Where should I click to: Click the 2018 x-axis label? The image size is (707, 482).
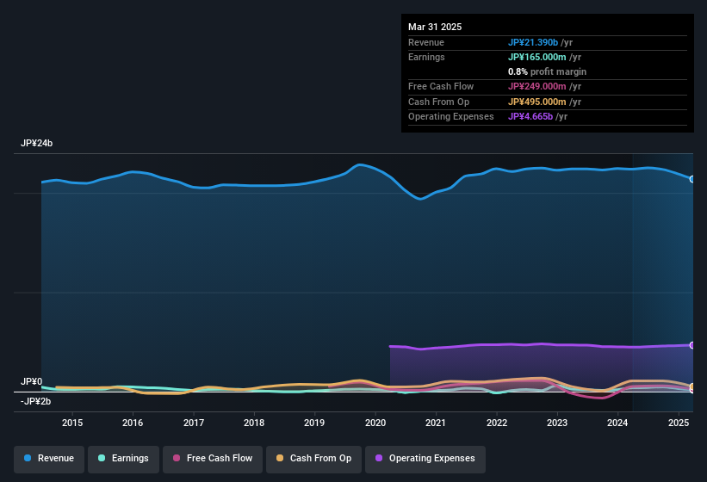[254, 423]
